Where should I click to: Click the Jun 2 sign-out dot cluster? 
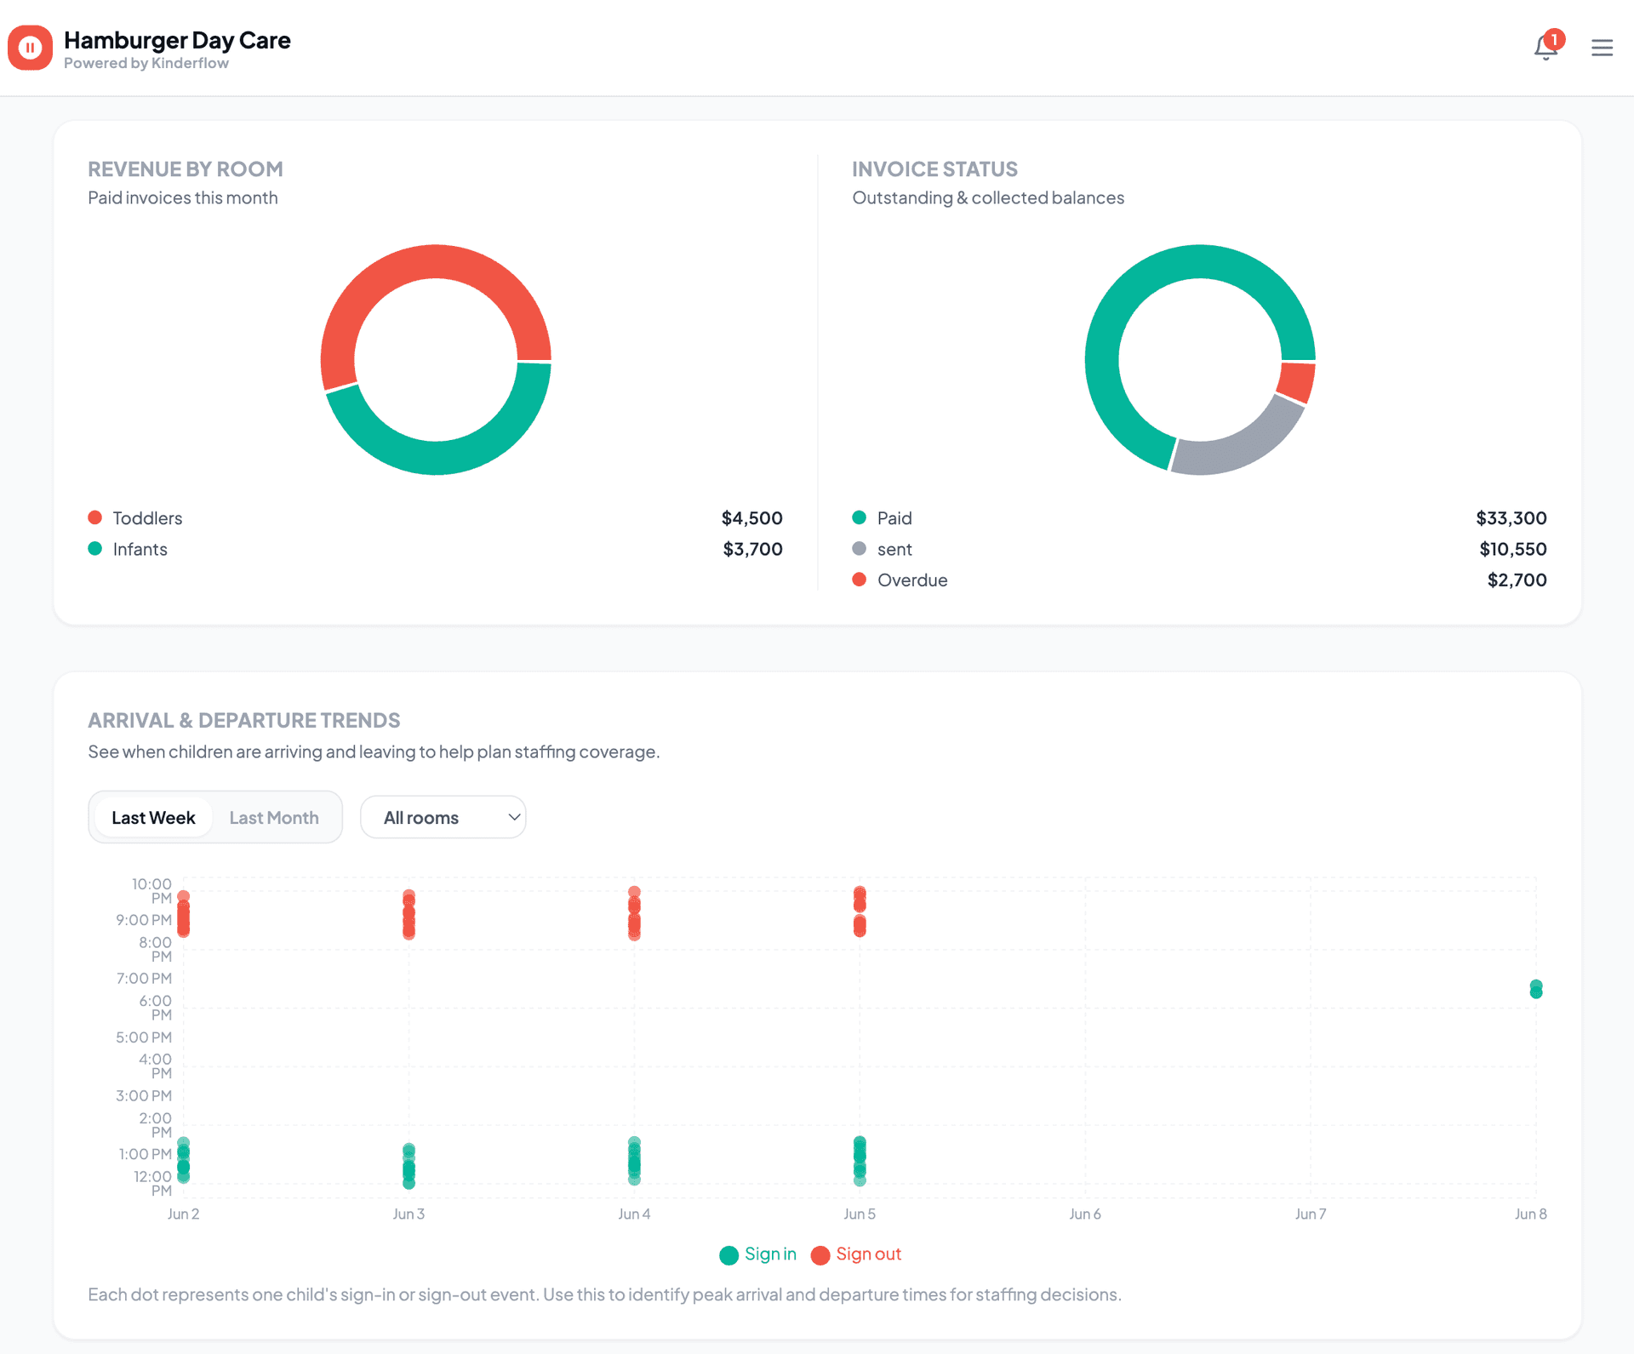click(183, 914)
